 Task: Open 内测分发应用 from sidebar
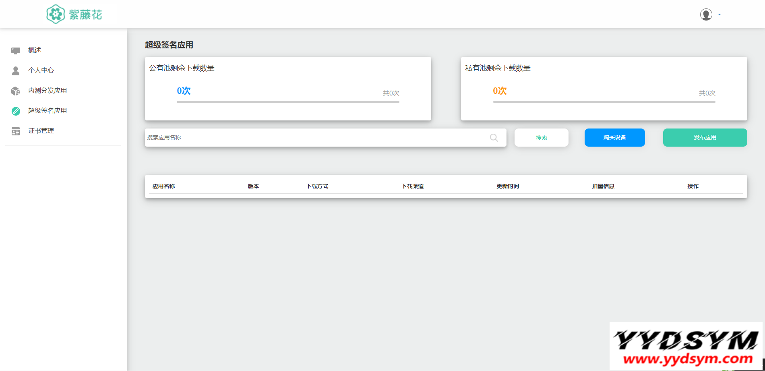pos(48,91)
